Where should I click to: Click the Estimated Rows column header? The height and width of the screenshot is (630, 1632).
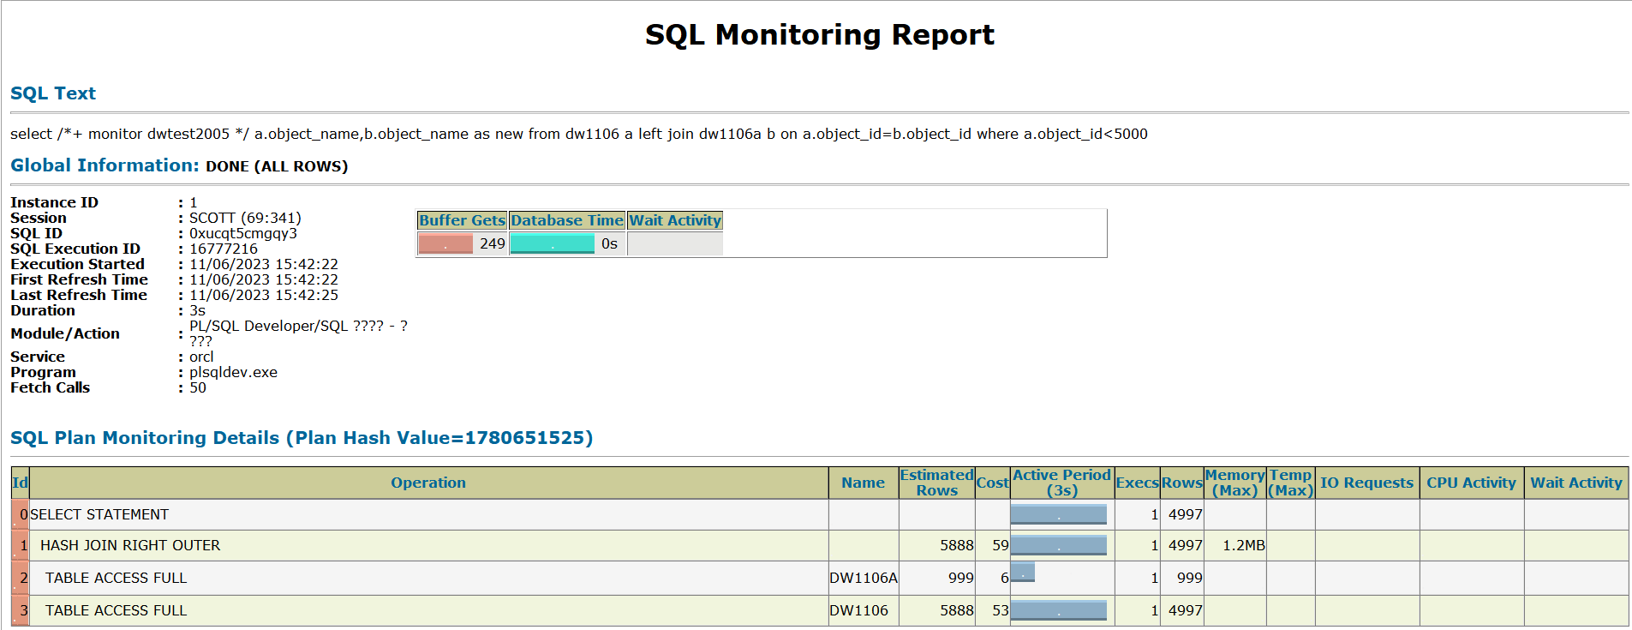pyautogui.click(x=936, y=483)
